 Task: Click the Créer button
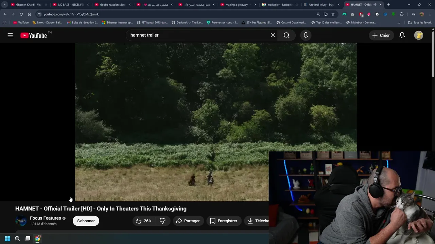pyautogui.click(x=381, y=35)
